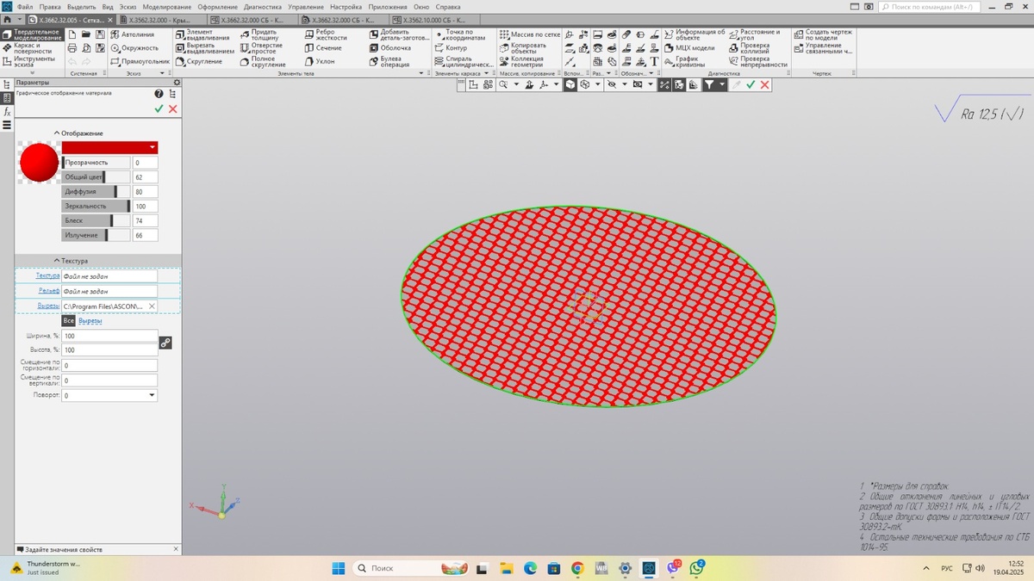The image size is (1034, 581).
Task: Open the Булева операция boolean tool
Action: [389, 61]
